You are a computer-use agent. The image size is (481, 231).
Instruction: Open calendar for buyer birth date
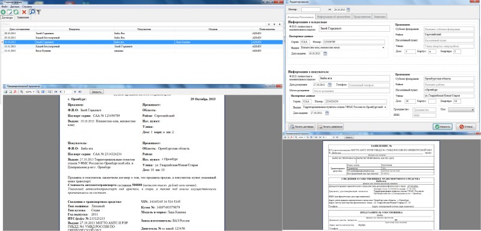click(x=329, y=85)
